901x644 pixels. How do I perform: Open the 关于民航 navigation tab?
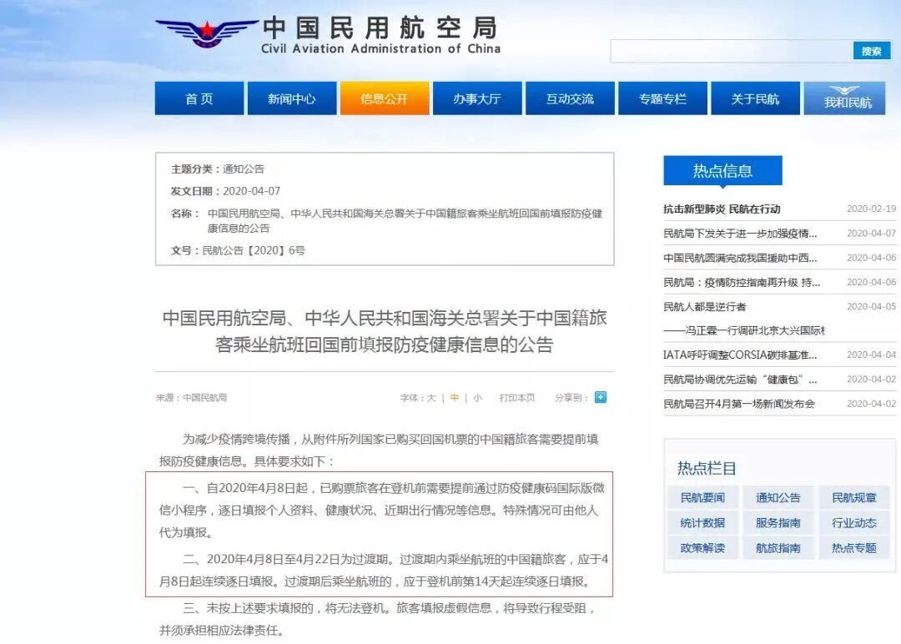tap(756, 98)
